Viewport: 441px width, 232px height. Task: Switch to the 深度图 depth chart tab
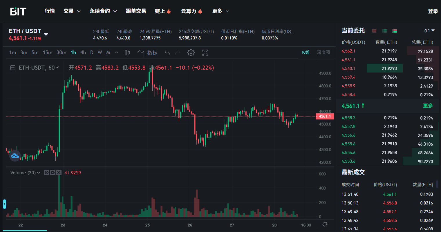pos(323,52)
